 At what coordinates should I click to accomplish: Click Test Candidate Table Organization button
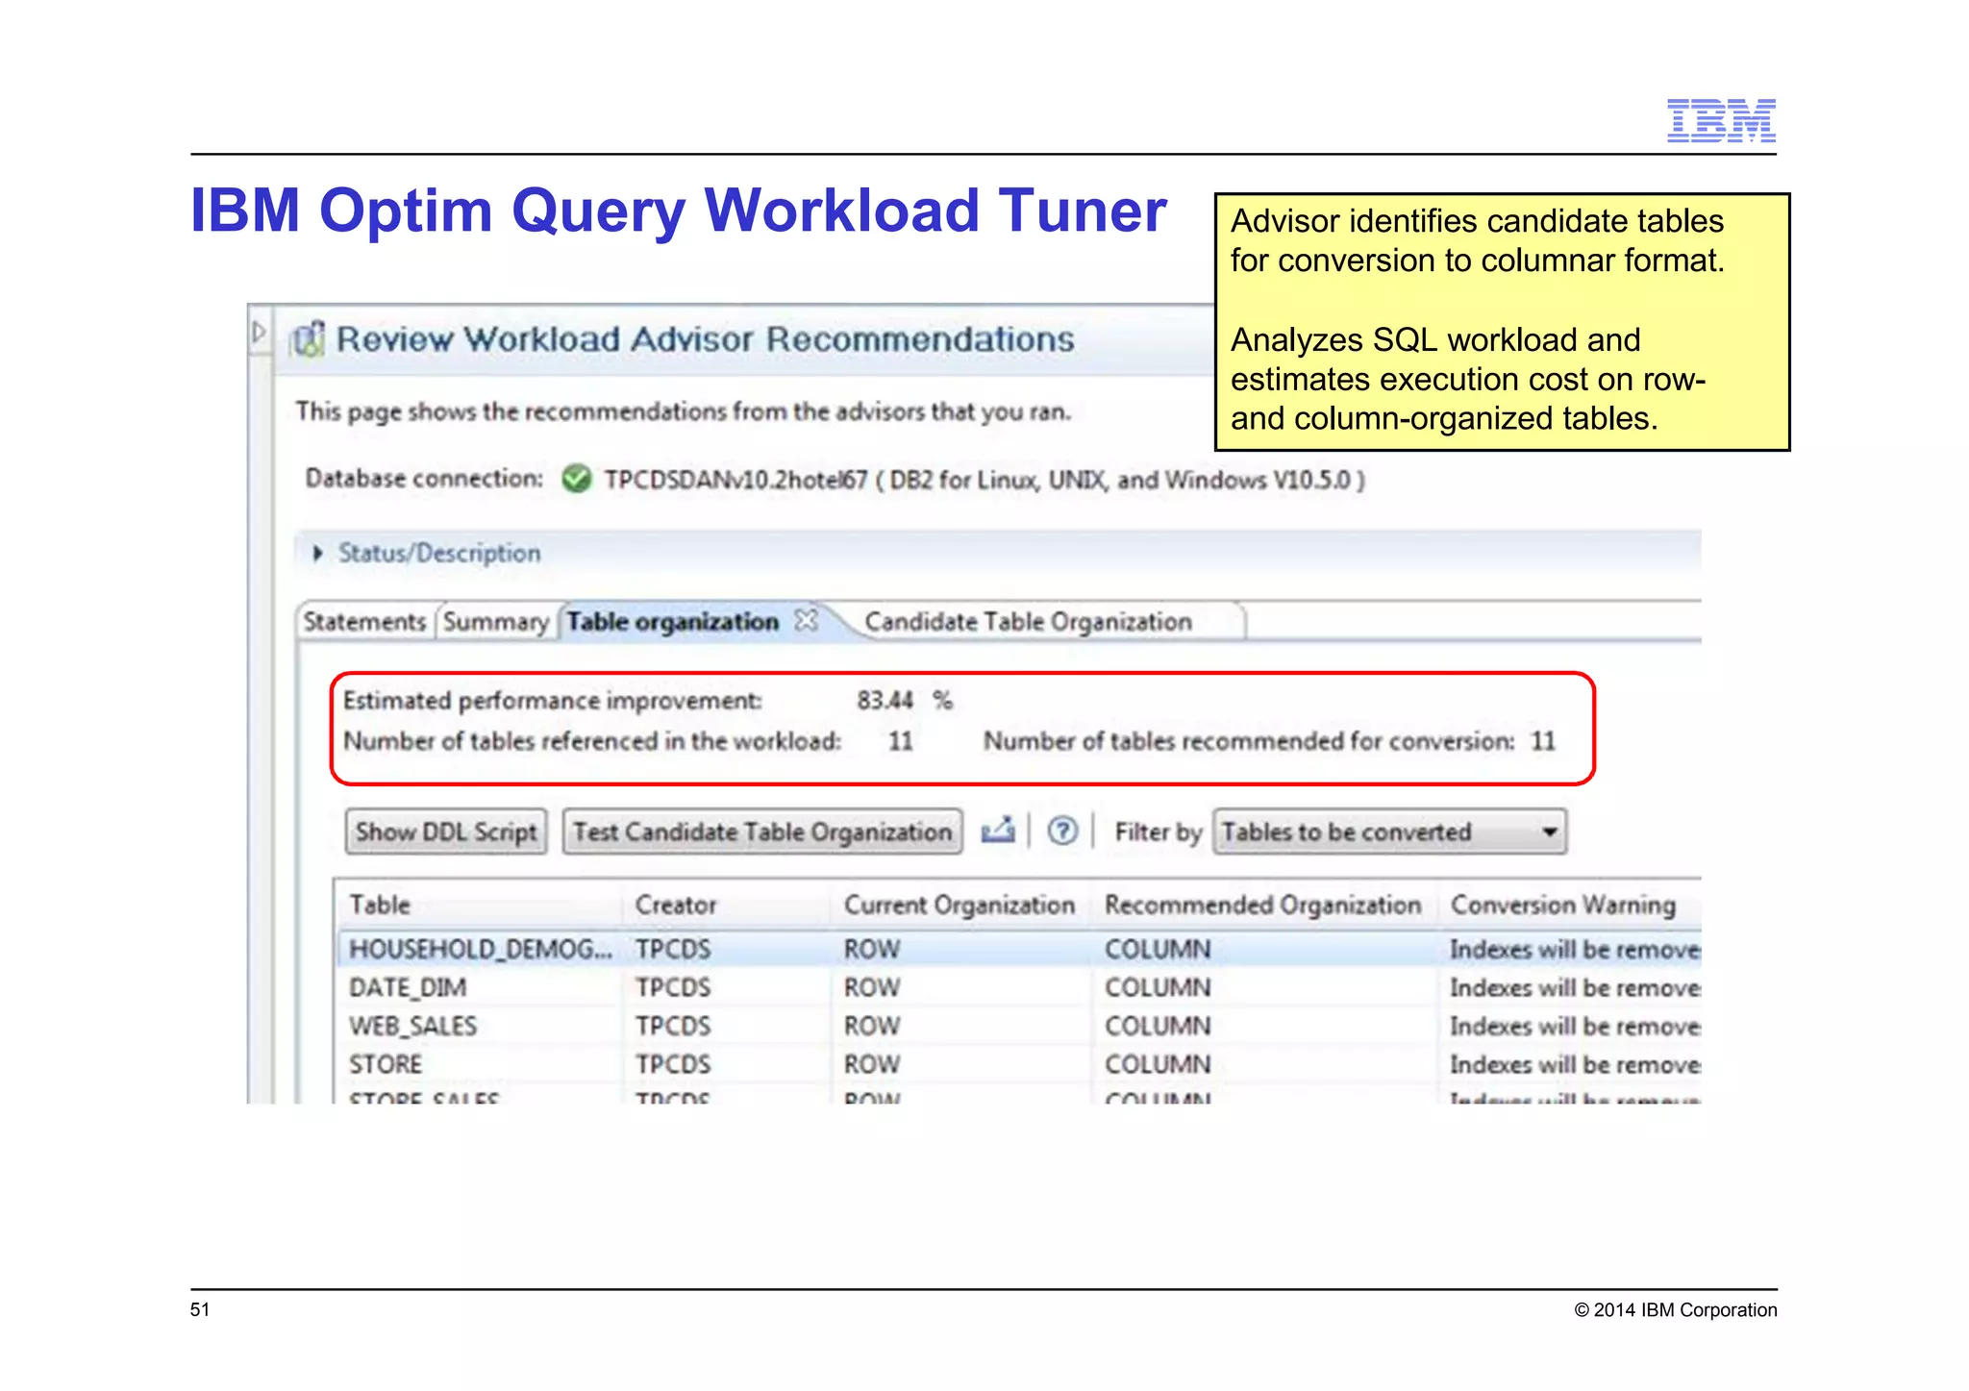point(762,832)
